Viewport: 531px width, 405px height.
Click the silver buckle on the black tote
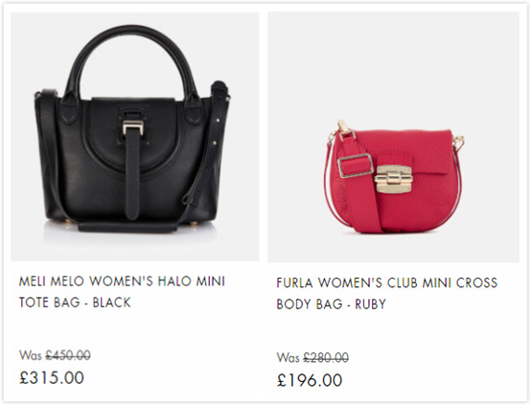pos(132,127)
